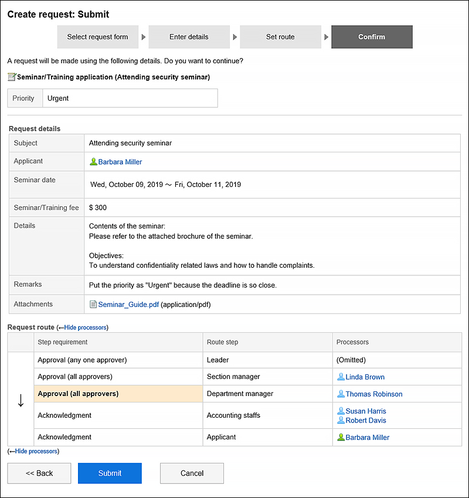Click 'Hide processors' link below the route table
The height and width of the screenshot is (498, 469).
tap(36, 451)
